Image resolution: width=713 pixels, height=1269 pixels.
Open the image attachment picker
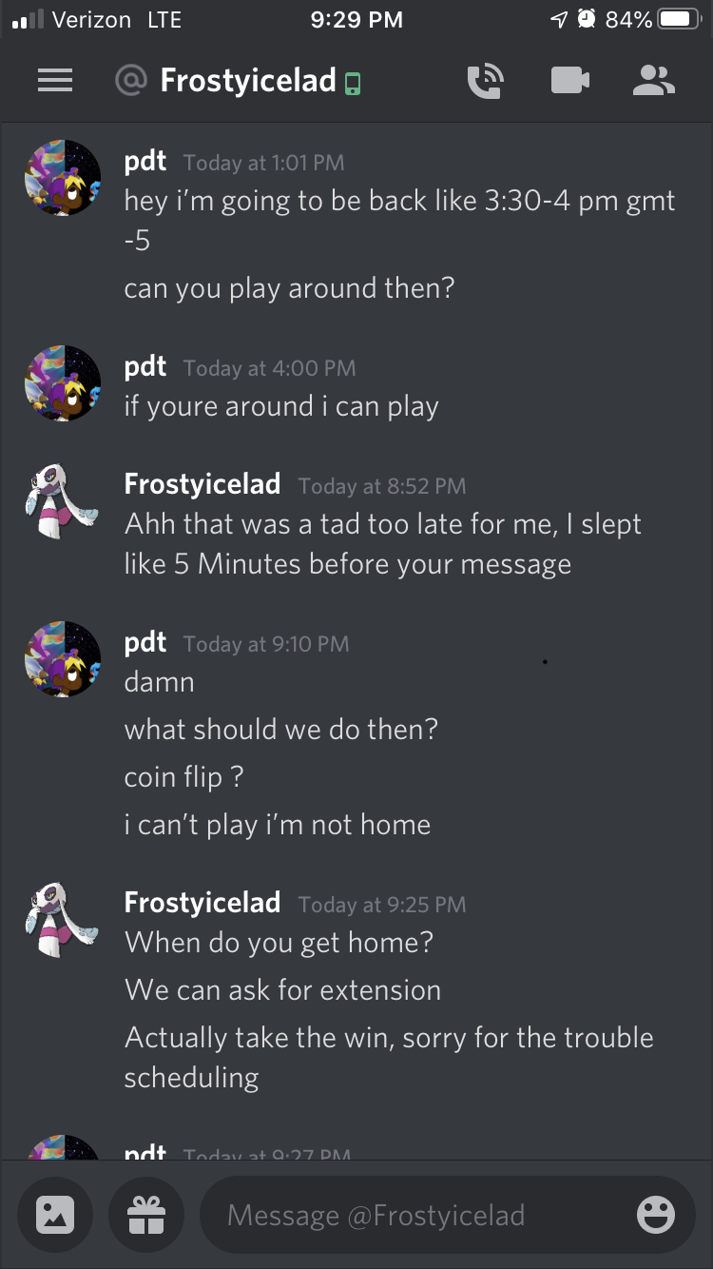pos(55,1214)
